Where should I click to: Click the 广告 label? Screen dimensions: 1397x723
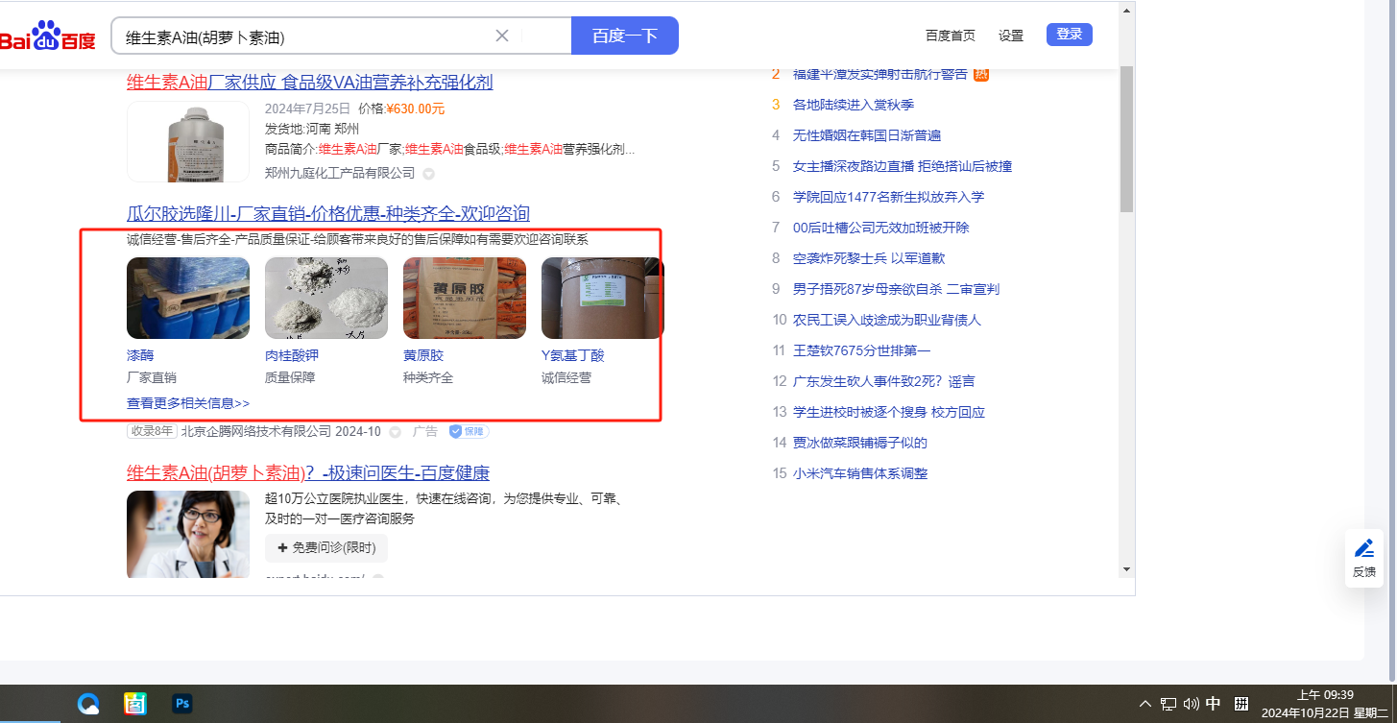pos(425,431)
